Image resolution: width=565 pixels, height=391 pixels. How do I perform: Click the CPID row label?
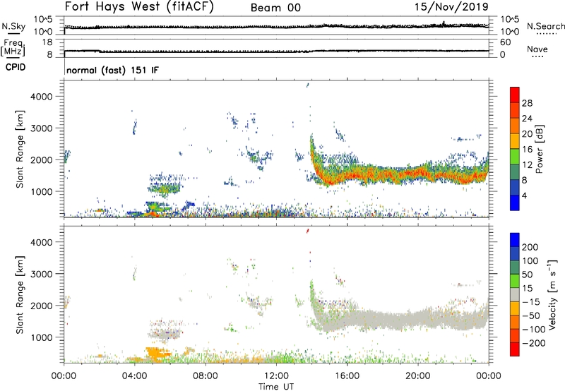click(x=16, y=67)
